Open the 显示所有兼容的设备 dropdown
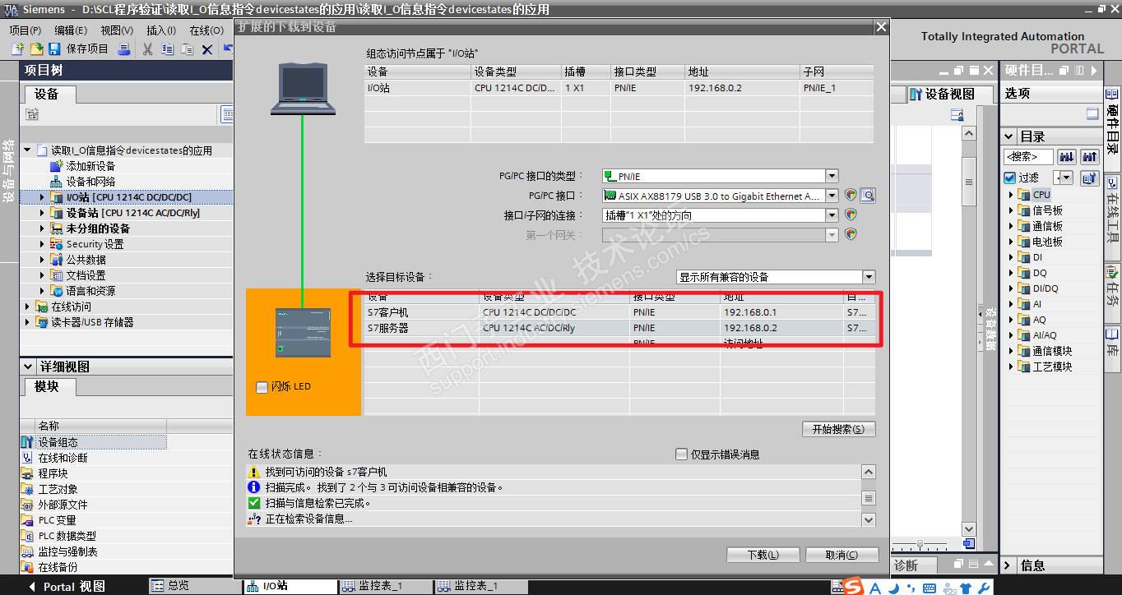This screenshot has width=1122, height=595. click(869, 277)
